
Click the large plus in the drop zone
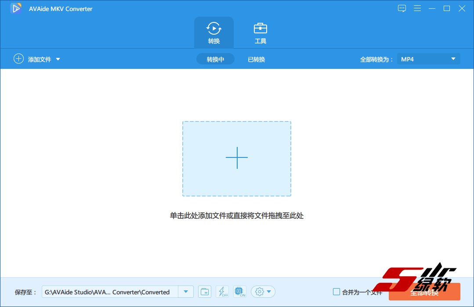237,158
